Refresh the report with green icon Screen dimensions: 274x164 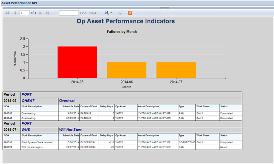coord(120,13)
